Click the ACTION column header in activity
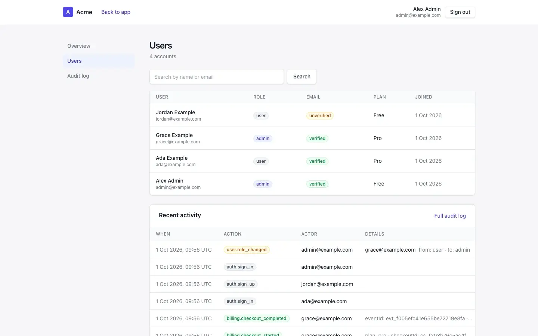Screen dimensions: 538x336 tap(232, 234)
